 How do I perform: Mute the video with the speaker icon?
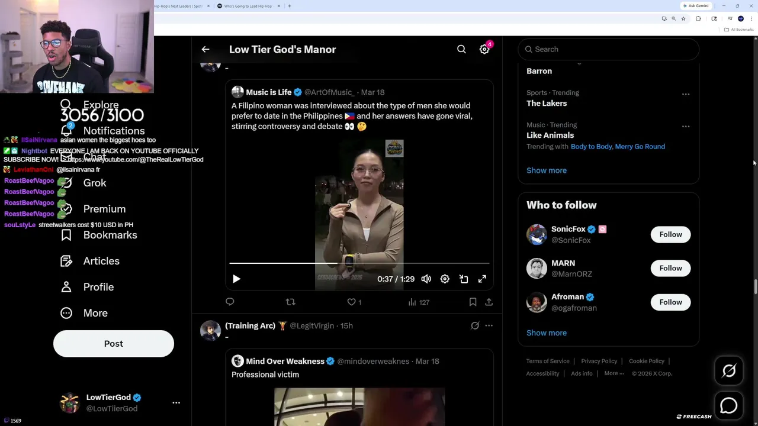coord(426,279)
